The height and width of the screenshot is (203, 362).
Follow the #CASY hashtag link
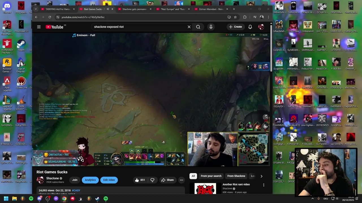coord(76,191)
